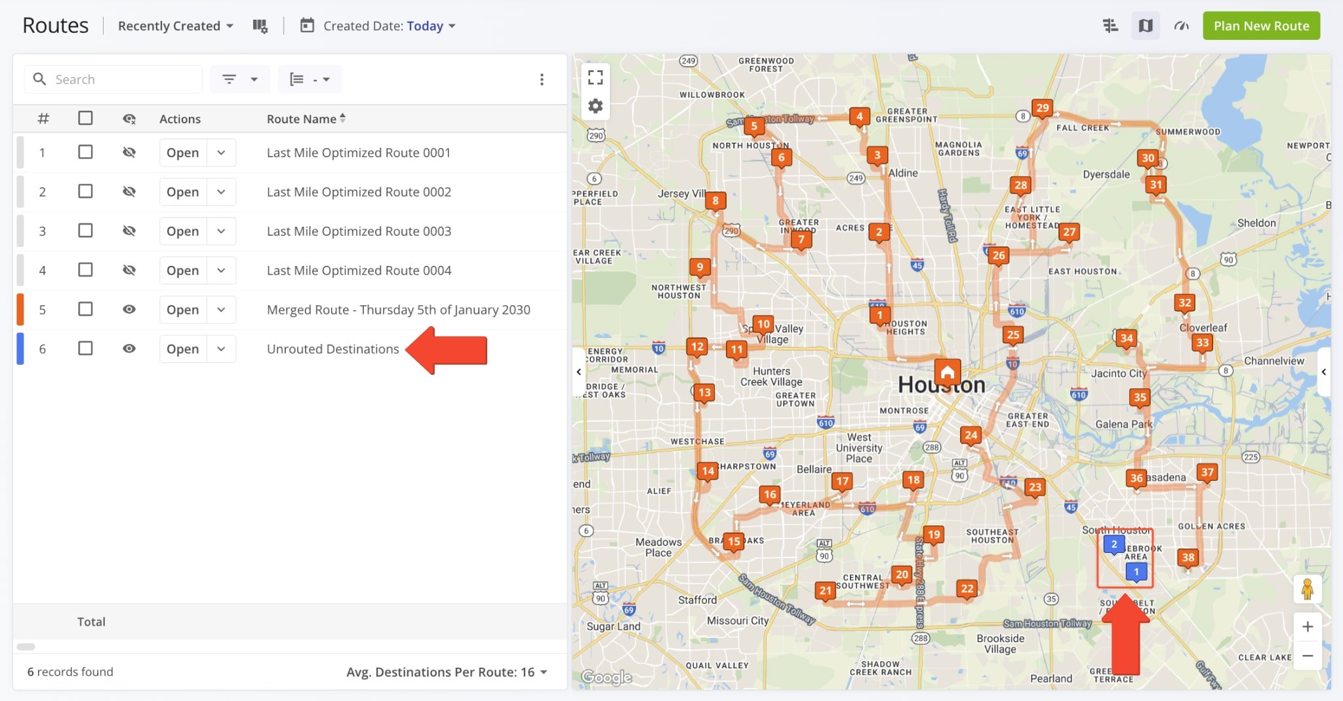Select the header checkbox to choose all routes
The image size is (1343, 701).
(85, 118)
